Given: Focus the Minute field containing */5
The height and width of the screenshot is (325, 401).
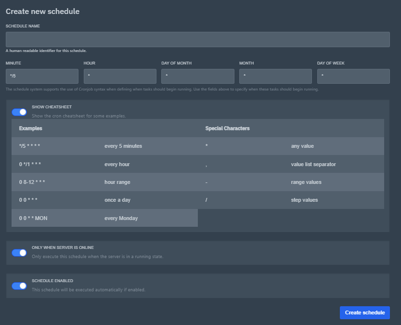Looking at the screenshot, I should (42, 76).
